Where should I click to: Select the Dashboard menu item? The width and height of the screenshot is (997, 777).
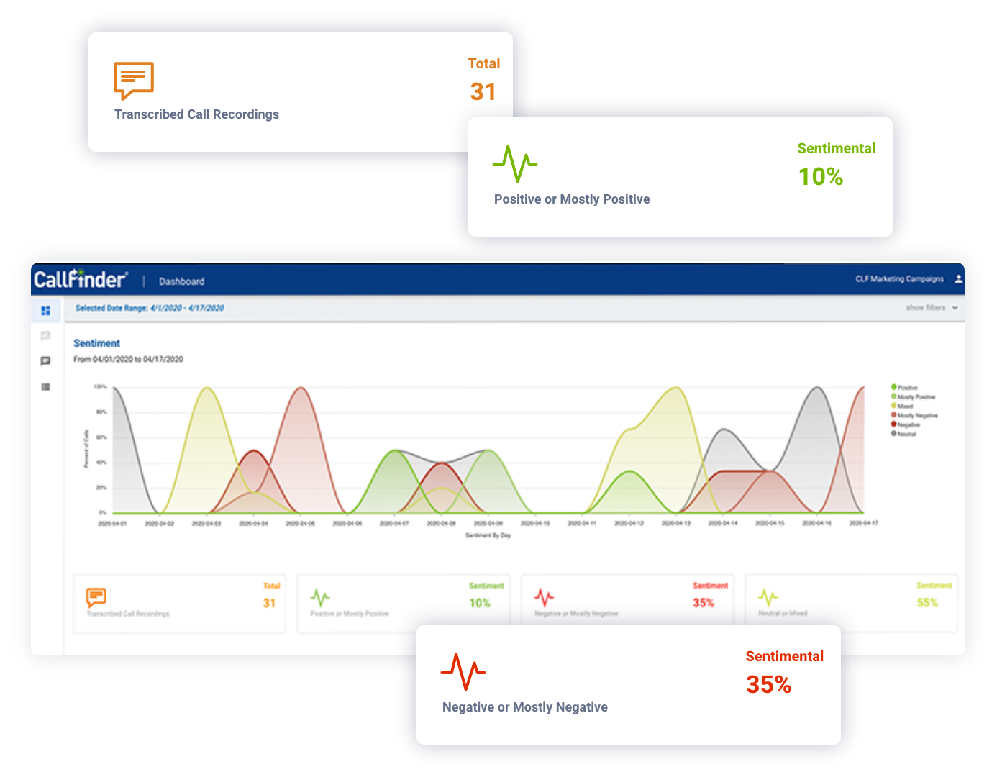coord(181,281)
